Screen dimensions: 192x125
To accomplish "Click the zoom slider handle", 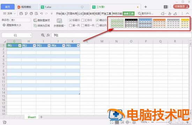I will click(x=170, y=122).
